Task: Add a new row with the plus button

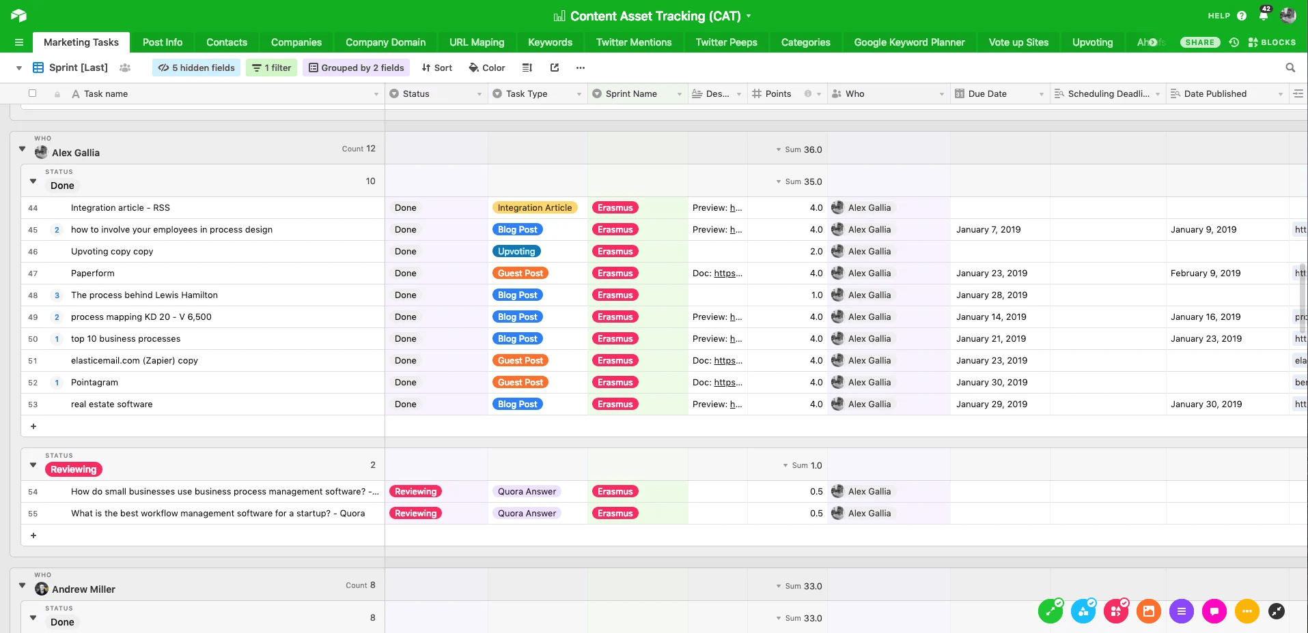Action: point(33,426)
